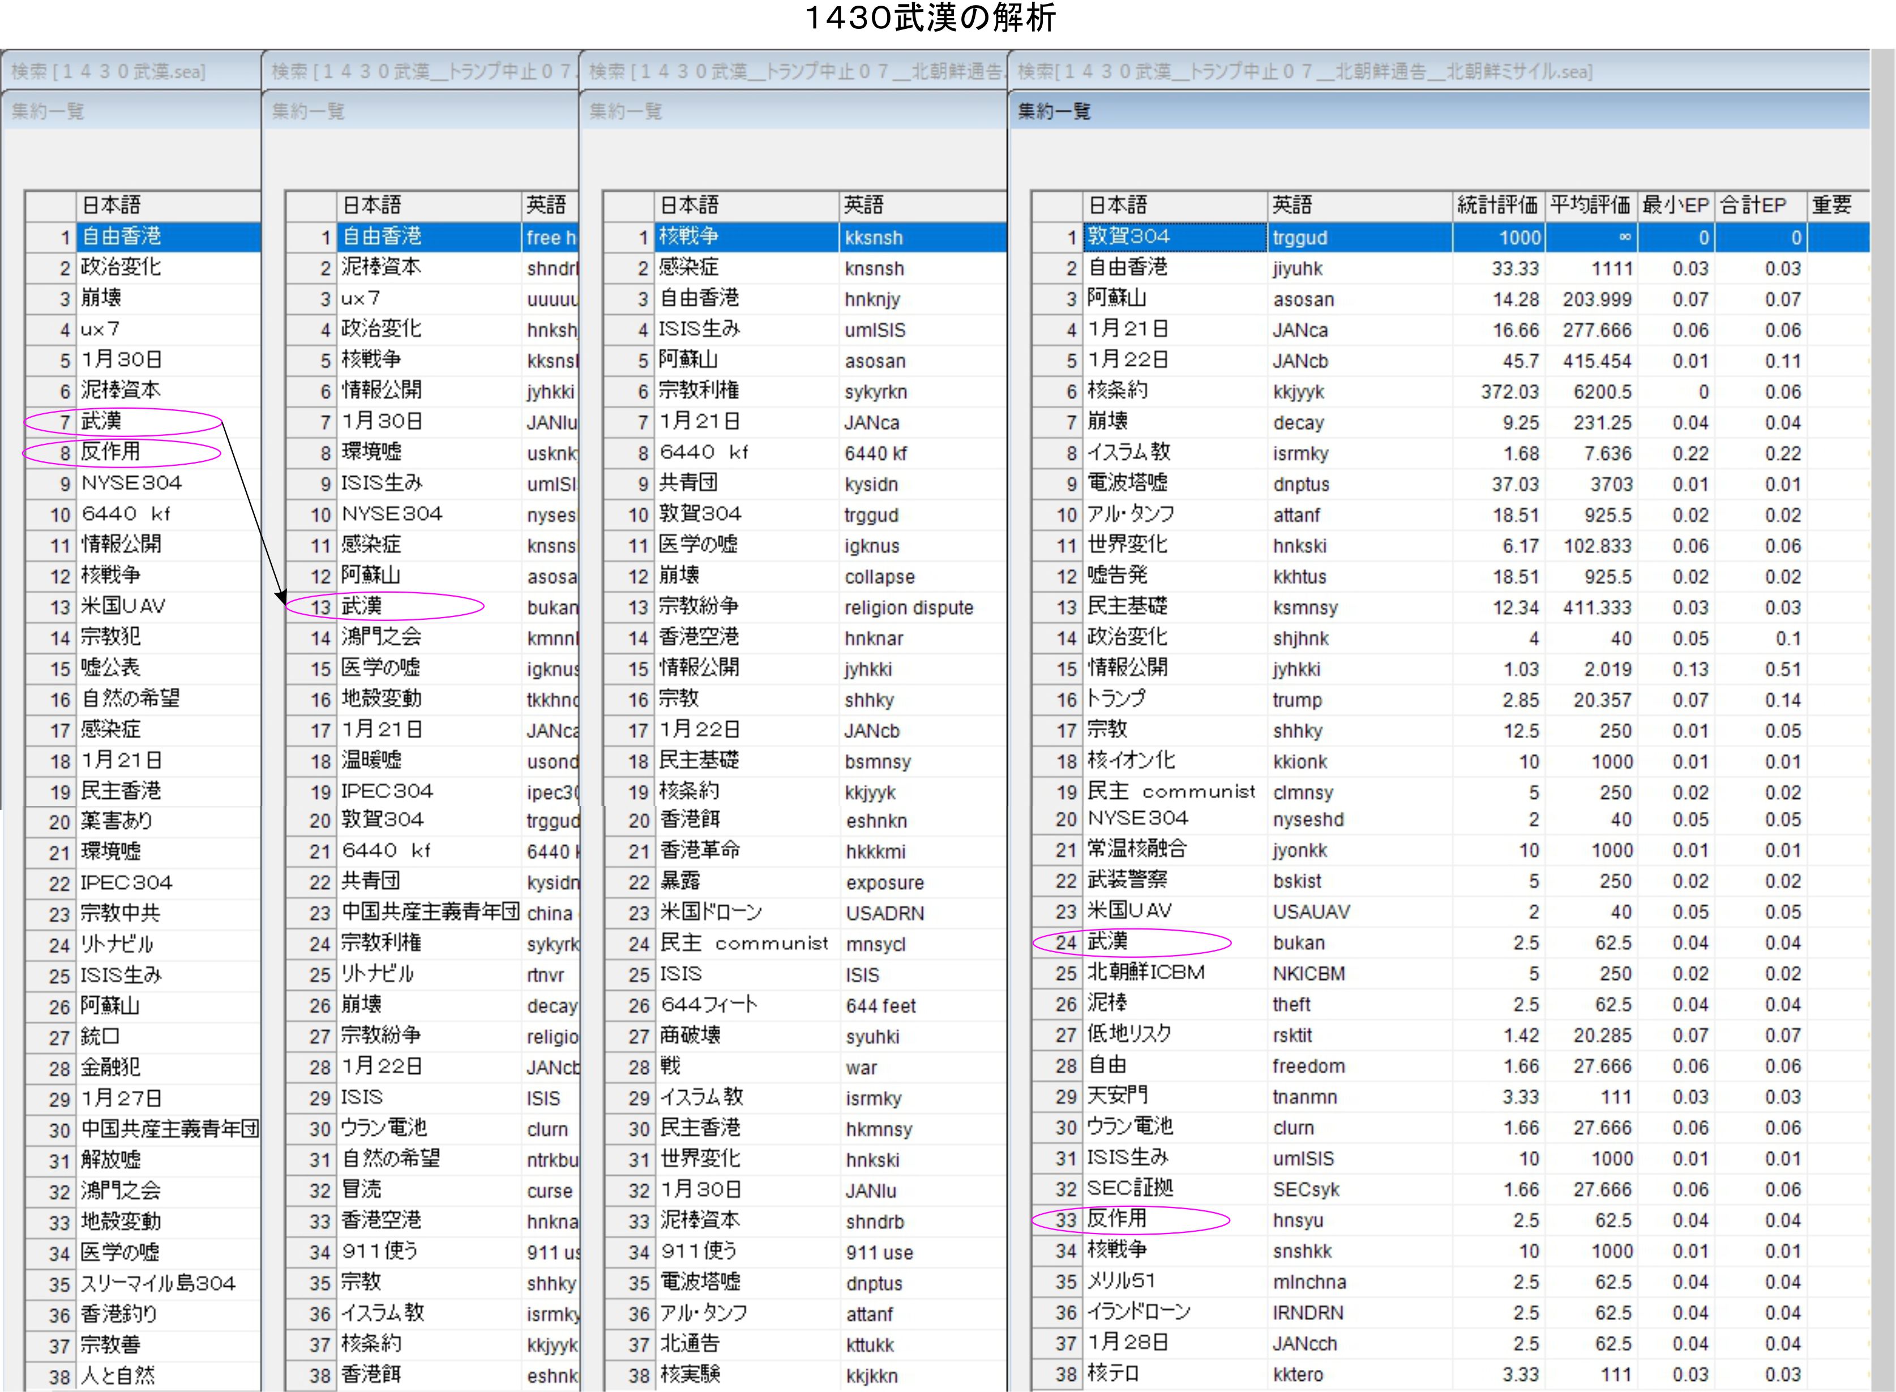The width and height of the screenshot is (1896, 1392).
Task: Click the 英語 column header in the rightmost table
Action: [1292, 205]
